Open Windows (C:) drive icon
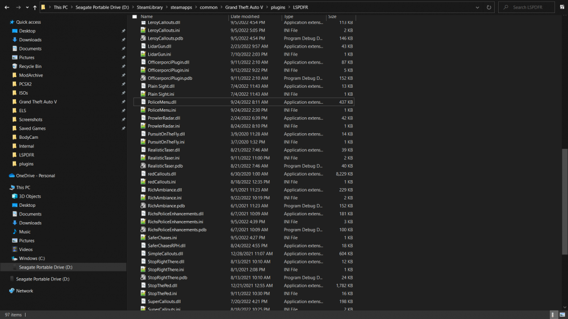The height and width of the screenshot is (319, 568). point(15,258)
